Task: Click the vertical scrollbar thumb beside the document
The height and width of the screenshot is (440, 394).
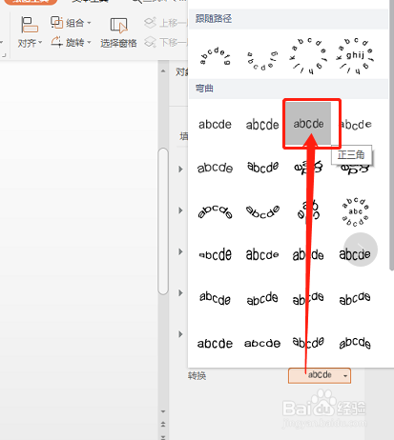Action: click(x=163, y=221)
